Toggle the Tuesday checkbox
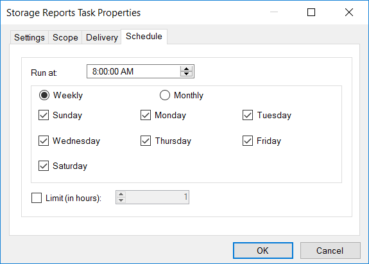Screen dimensions: 369x264 coord(248,115)
